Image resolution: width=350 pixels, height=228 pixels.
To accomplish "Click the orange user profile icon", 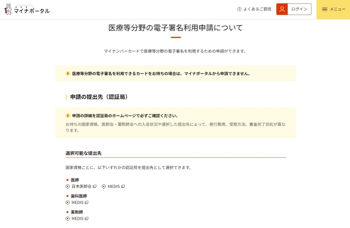I will point(282,9).
